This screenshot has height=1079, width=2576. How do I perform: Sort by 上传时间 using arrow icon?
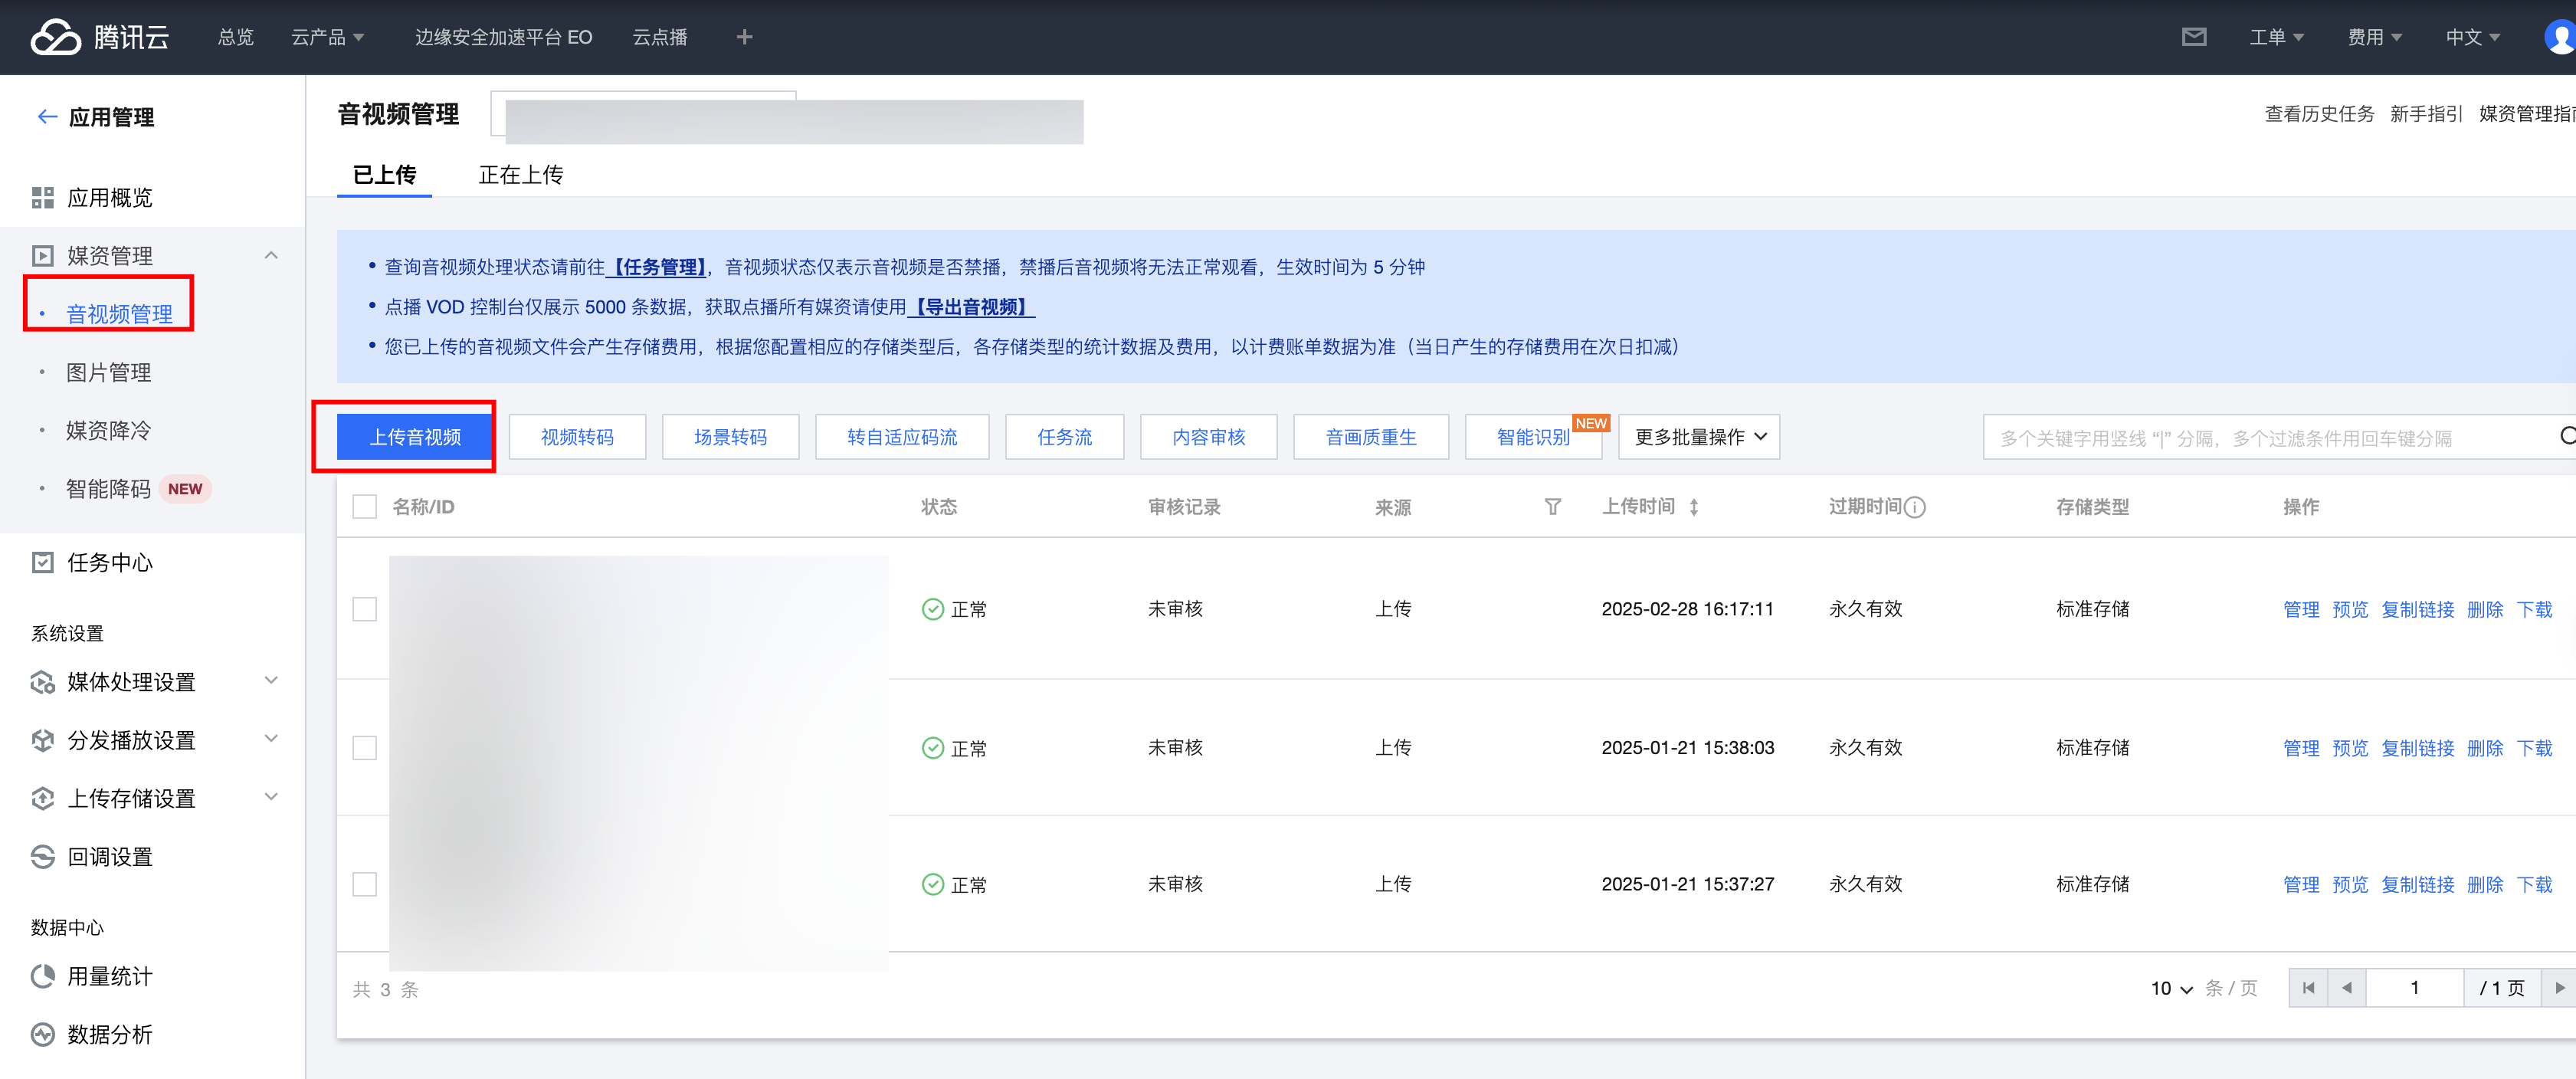[x=1694, y=507]
